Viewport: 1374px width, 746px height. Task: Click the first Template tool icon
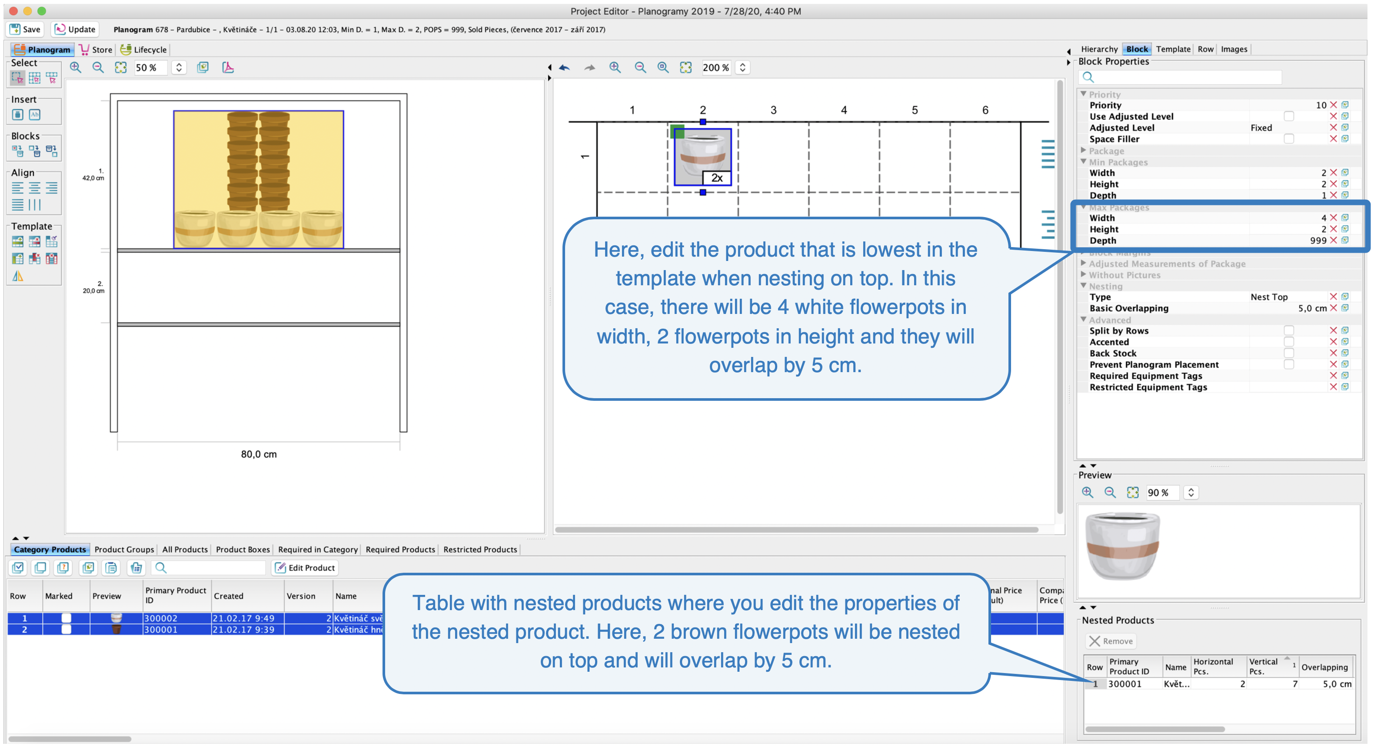point(17,241)
